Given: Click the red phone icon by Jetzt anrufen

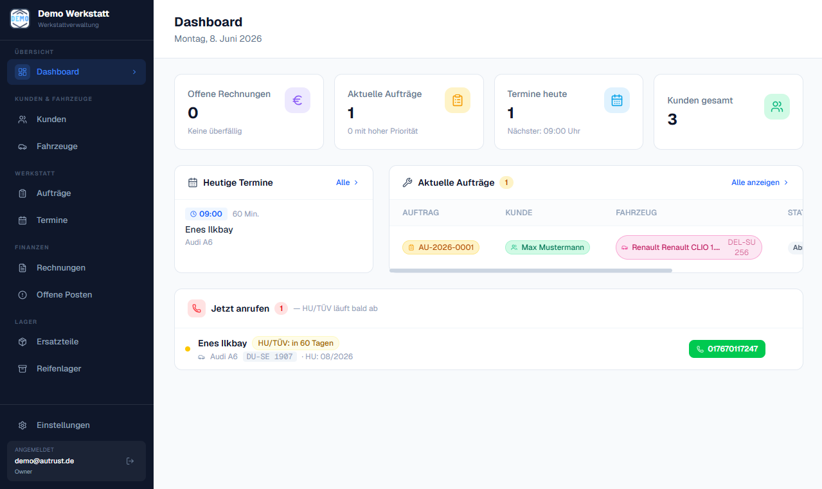Looking at the screenshot, I should (197, 308).
